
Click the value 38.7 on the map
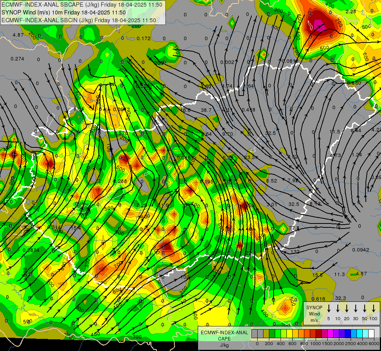coord(206,110)
